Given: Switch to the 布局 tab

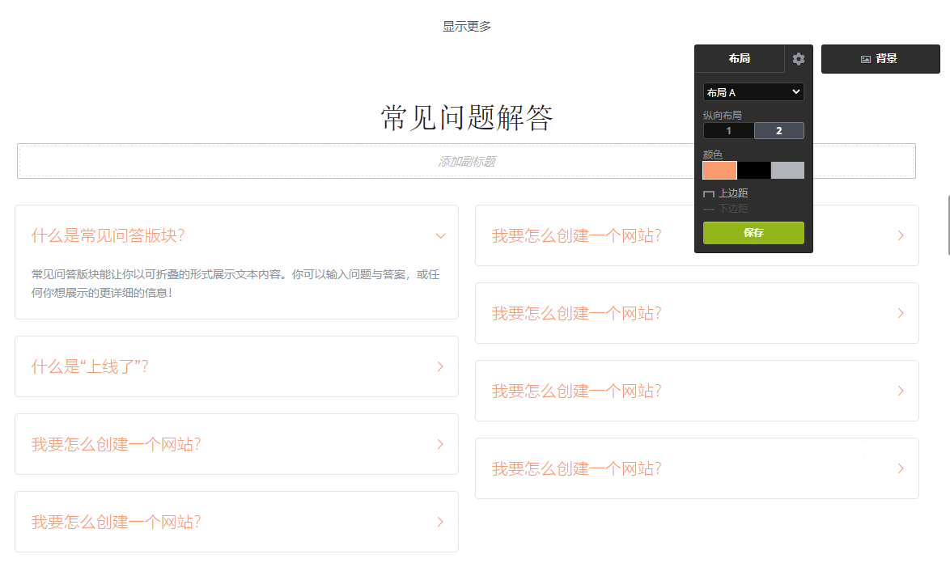Looking at the screenshot, I should [739, 59].
